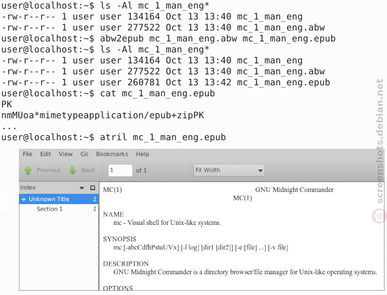This screenshot has height=295, width=387.
Task: Click the NAME heading in the document
Action: (x=113, y=215)
